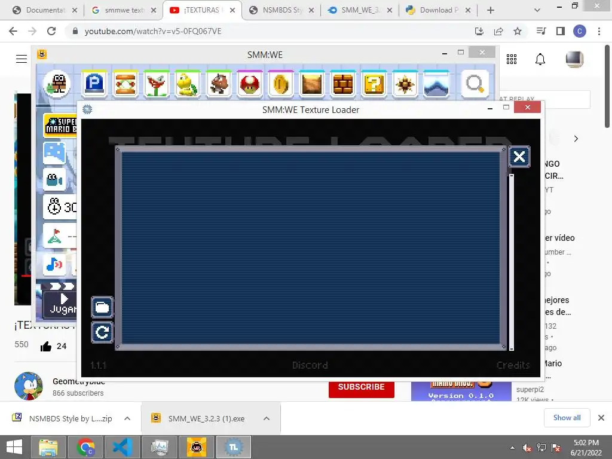Select the Question Block item

pyautogui.click(x=374, y=84)
